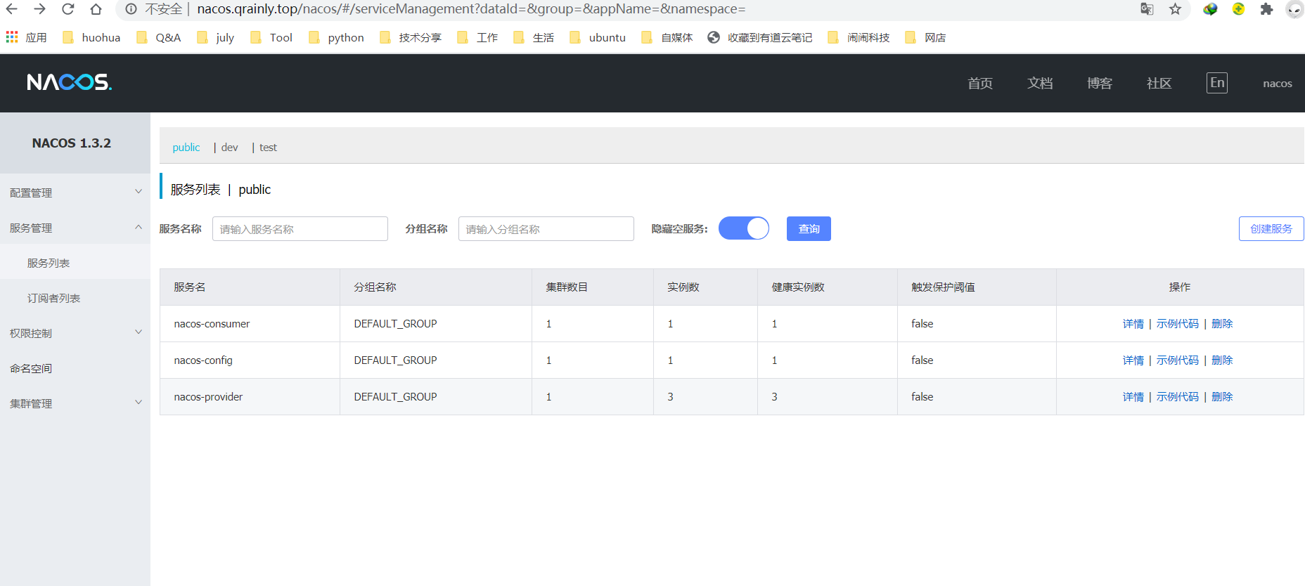Switch to the public namespace tab
This screenshot has height=586, width=1305.
186,147
